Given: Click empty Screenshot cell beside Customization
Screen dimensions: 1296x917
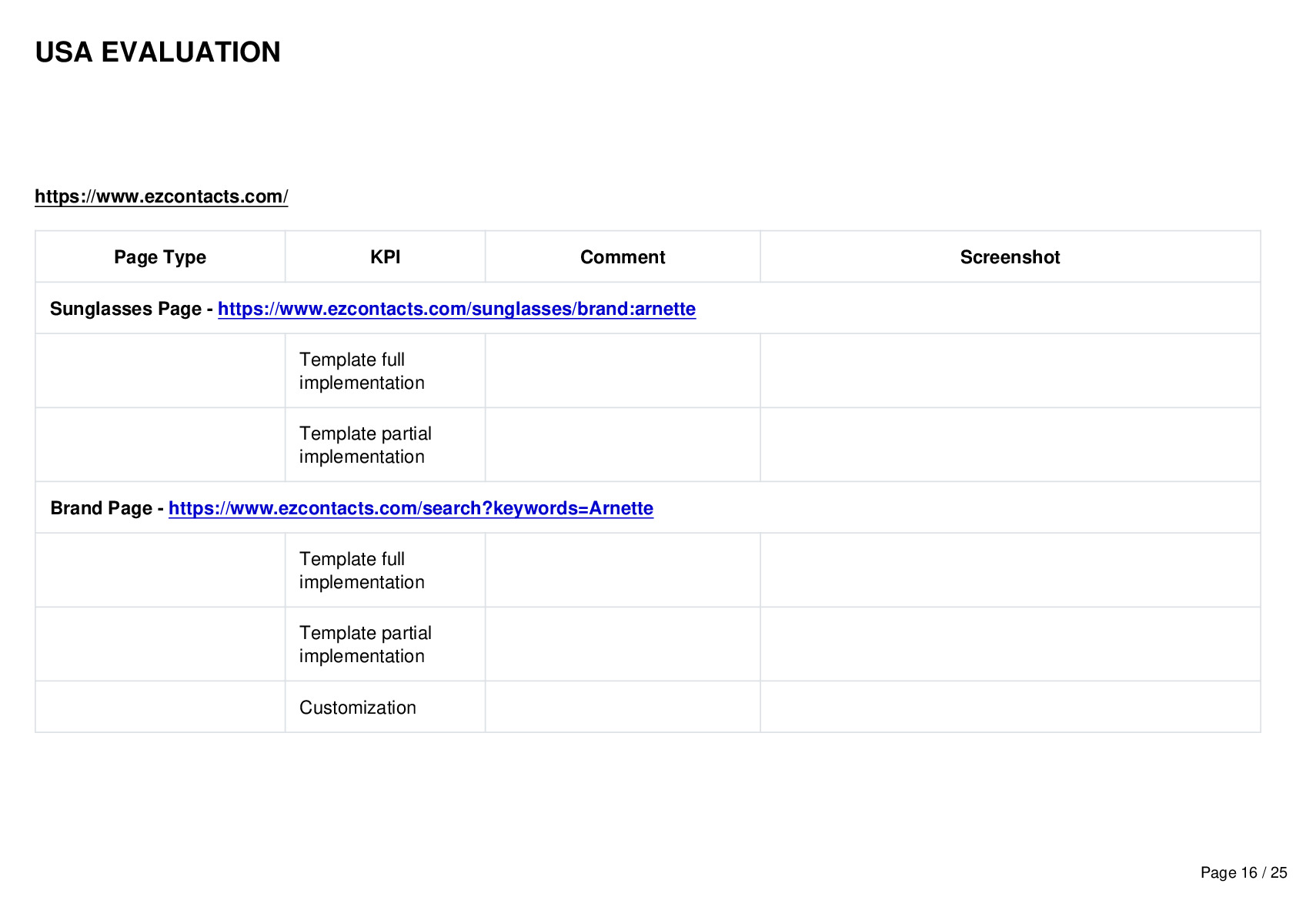Looking at the screenshot, I should click(x=1010, y=707).
